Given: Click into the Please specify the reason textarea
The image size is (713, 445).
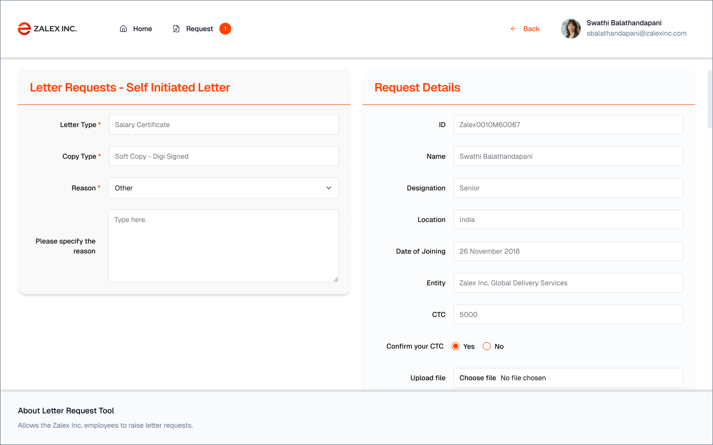Looking at the screenshot, I should pyautogui.click(x=223, y=246).
